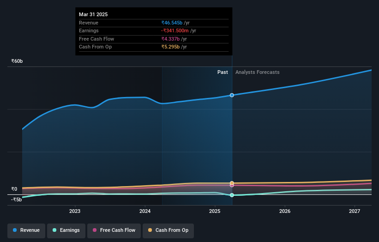The height and width of the screenshot is (242, 379).
Task: Toggle the Free Cash Flow legend button
Action: coord(114,230)
